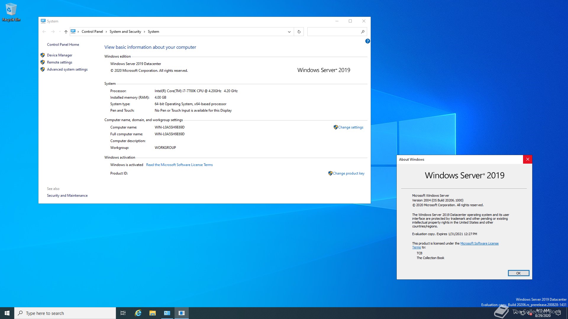Open Control Panel Home link
This screenshot has width=568, height=319.
tap(63, 45)
